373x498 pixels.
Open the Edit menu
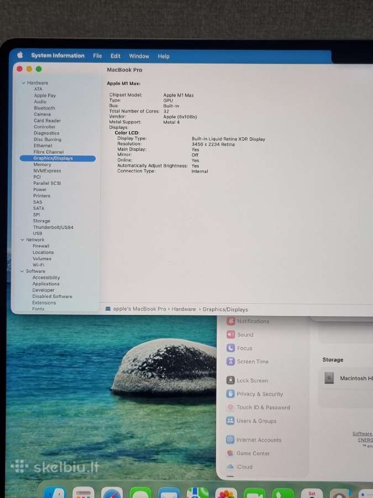(x=115, y=56)
